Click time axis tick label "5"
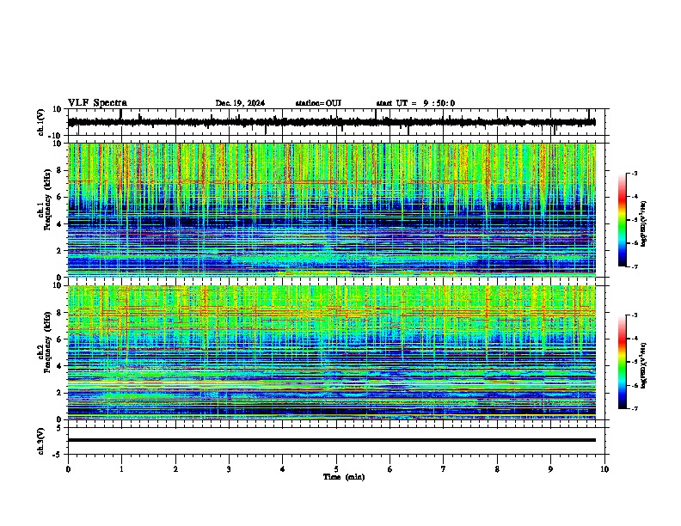 (336, 469)
